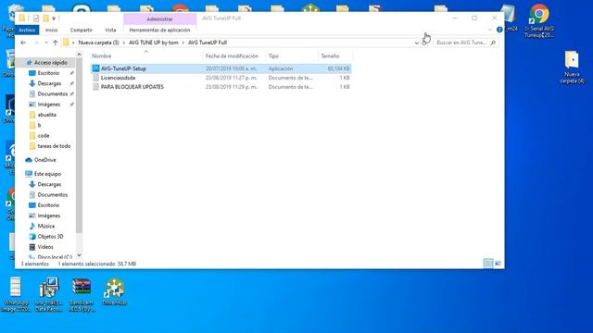This screenshot has width=593, height=333.
Task: Click the Licenciasdsda file name
Action: click(x=118, y=78)
